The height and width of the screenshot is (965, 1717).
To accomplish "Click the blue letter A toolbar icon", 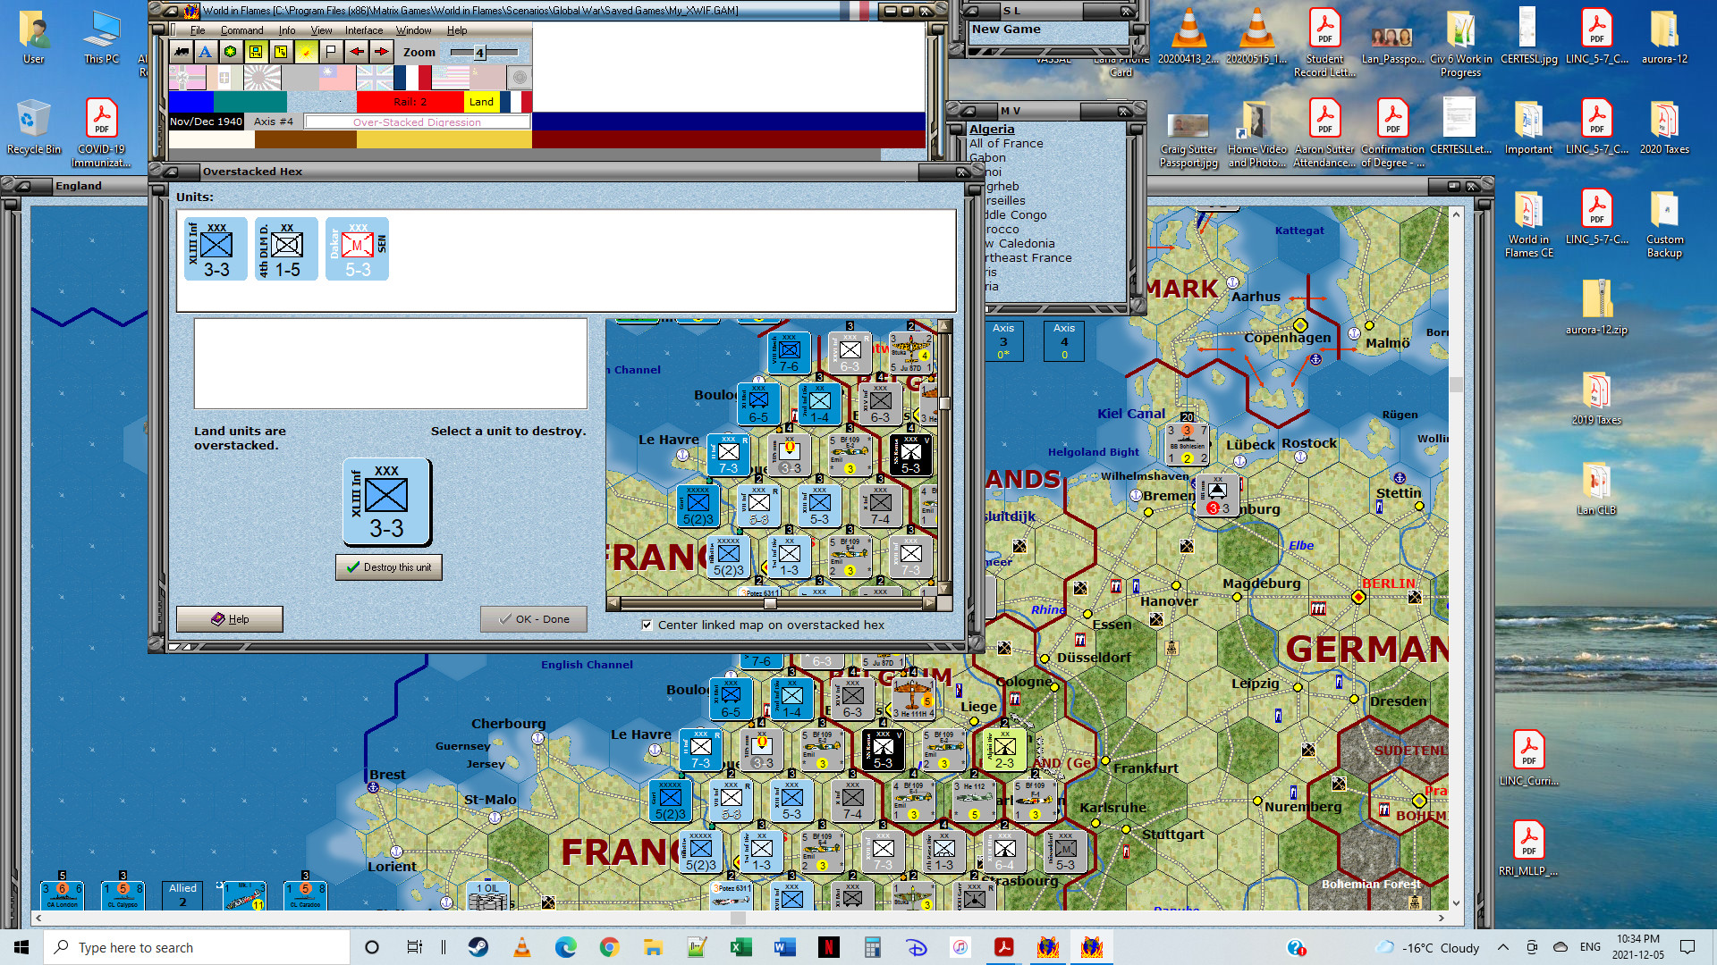I will (206, 52).
